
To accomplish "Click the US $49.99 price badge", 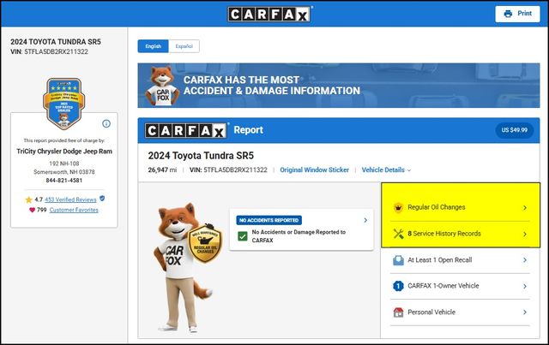I will [x=515, y=130].
